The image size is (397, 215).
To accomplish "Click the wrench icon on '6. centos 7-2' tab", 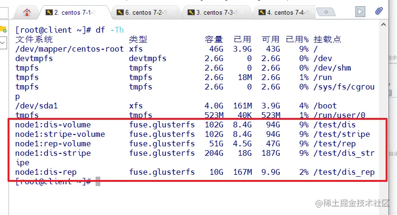I will 120,12.
